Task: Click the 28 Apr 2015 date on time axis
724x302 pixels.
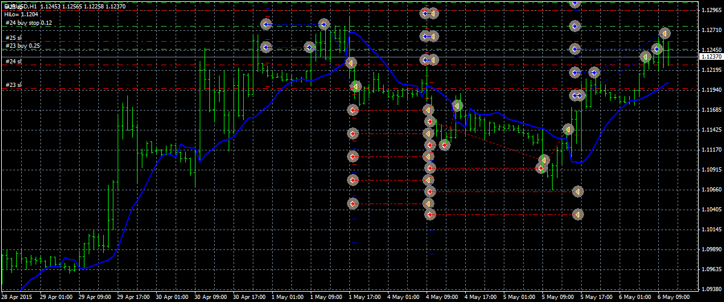Action: [x=16, y=297]
